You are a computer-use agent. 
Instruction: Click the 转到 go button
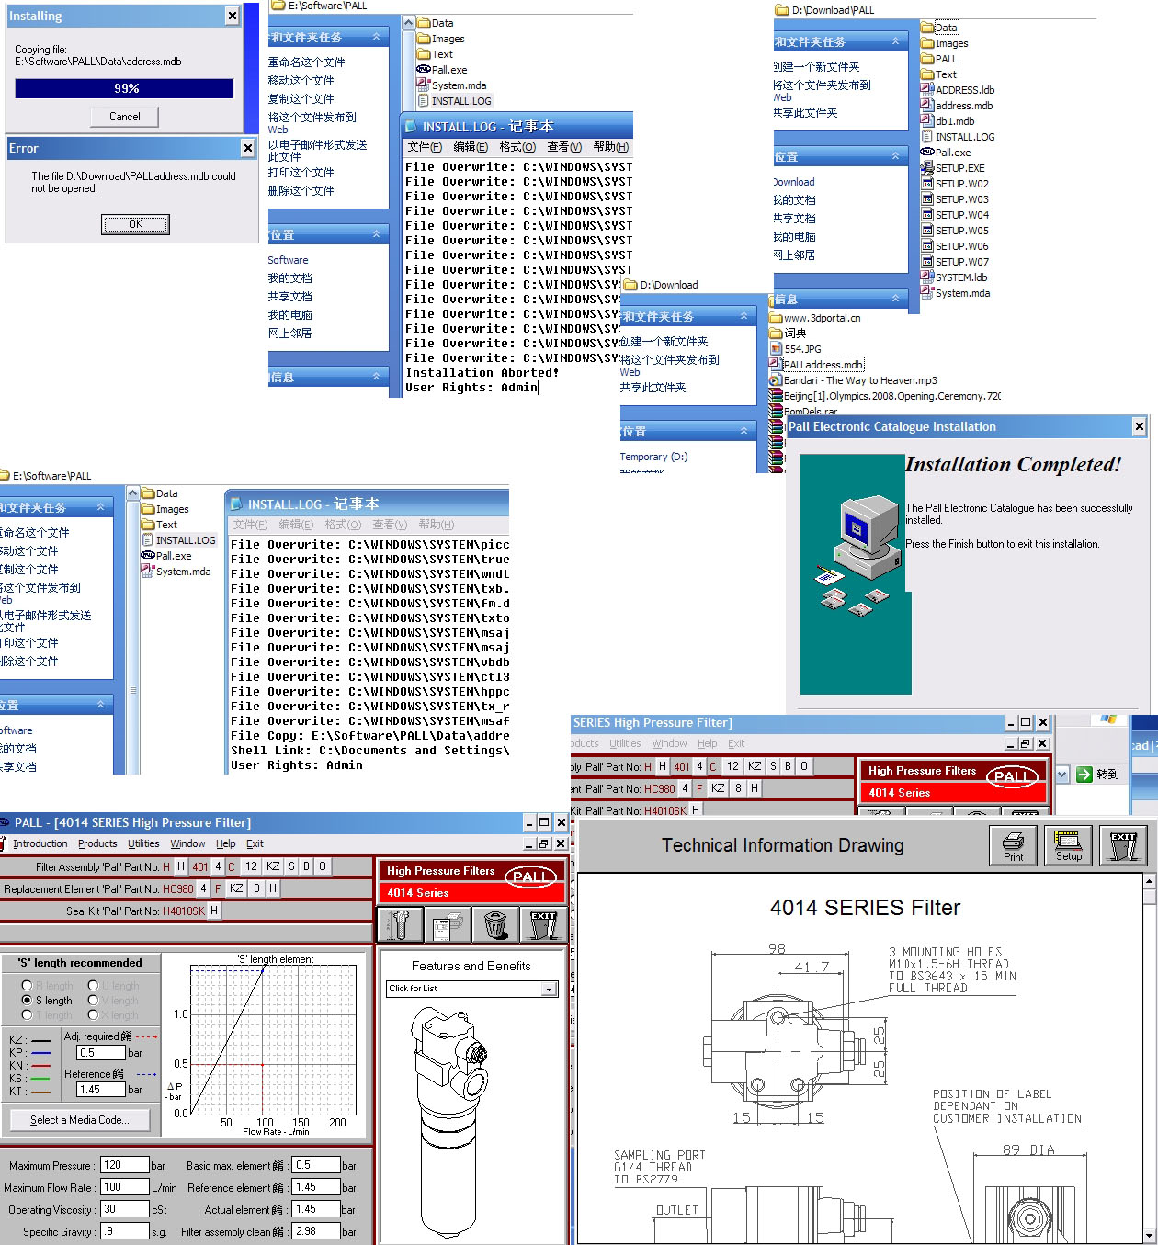(x=1098, y=775)
